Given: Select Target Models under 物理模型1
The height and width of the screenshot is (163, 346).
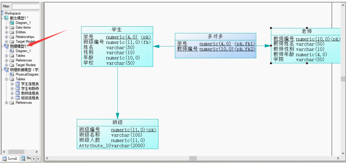Looking at the screenshot, I should (26, 65).
